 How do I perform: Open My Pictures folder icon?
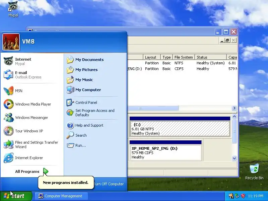point(70,70)
